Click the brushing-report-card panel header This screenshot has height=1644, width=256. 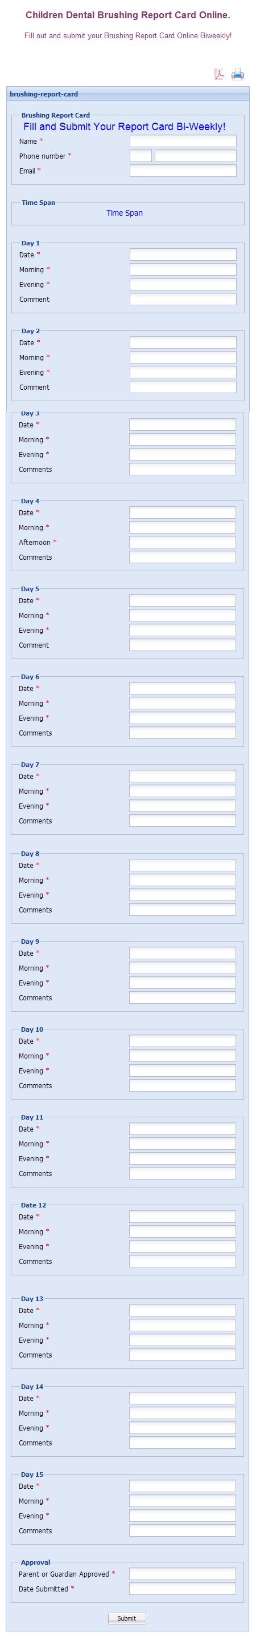[x=127, y=94]
